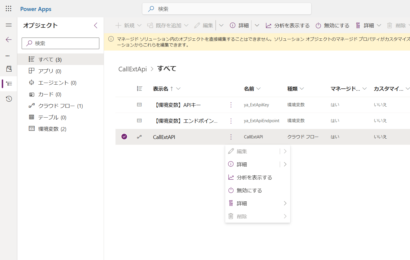Viewport: 410px width, 260px height.
Task: Select エージェント (0) in the objects tree
Action: click(x=61, y=83)
